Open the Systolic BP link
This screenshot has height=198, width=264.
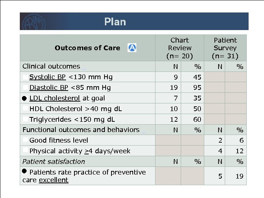(48, 77)
